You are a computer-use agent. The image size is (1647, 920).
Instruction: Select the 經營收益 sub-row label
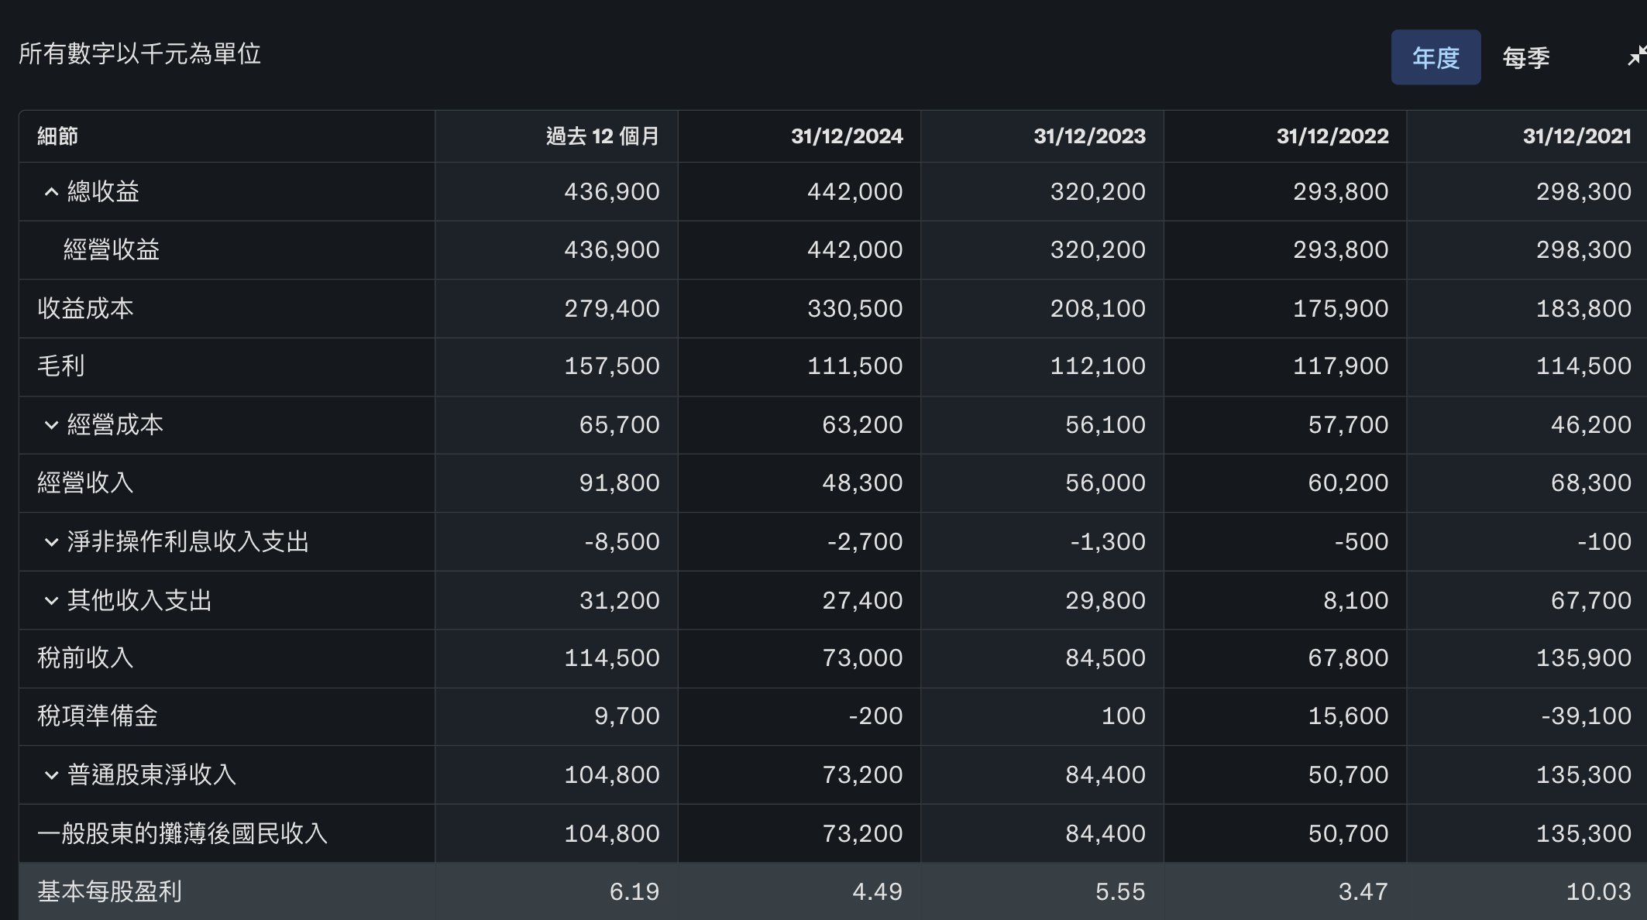[x=112, y=249]
